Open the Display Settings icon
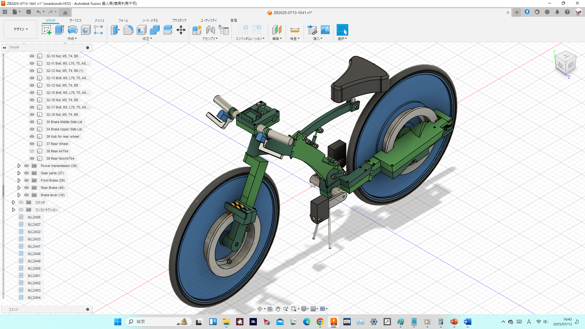Screen dimensions: 585x329 point(304,309)
